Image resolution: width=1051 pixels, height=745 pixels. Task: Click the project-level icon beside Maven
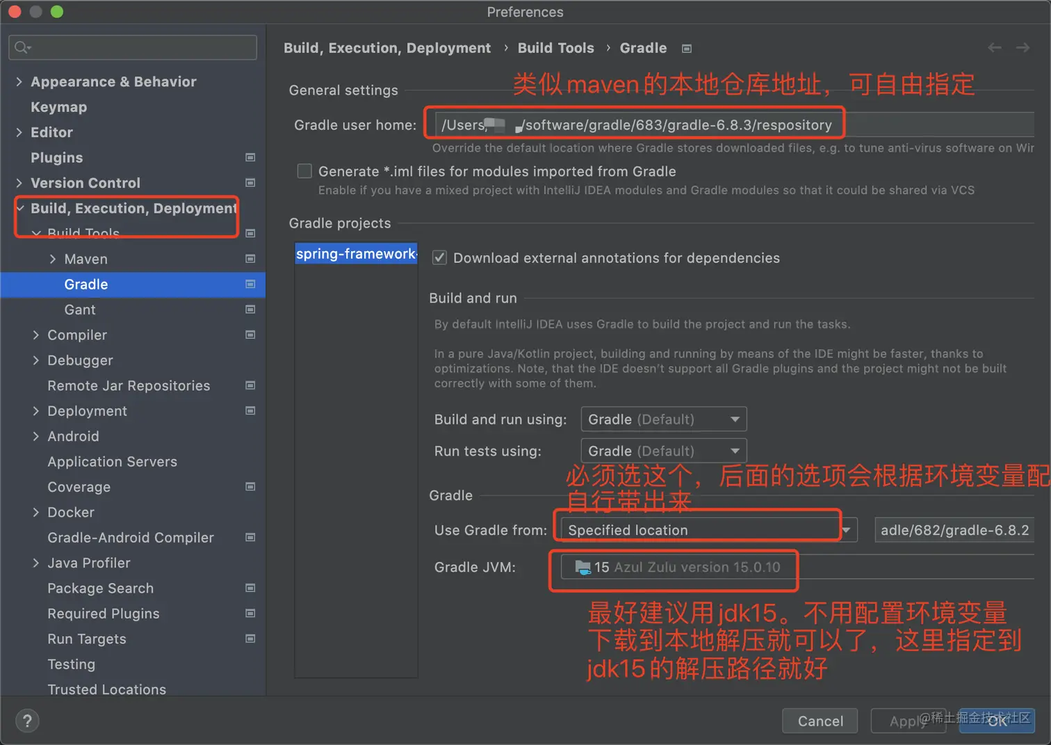coord(250,259)
